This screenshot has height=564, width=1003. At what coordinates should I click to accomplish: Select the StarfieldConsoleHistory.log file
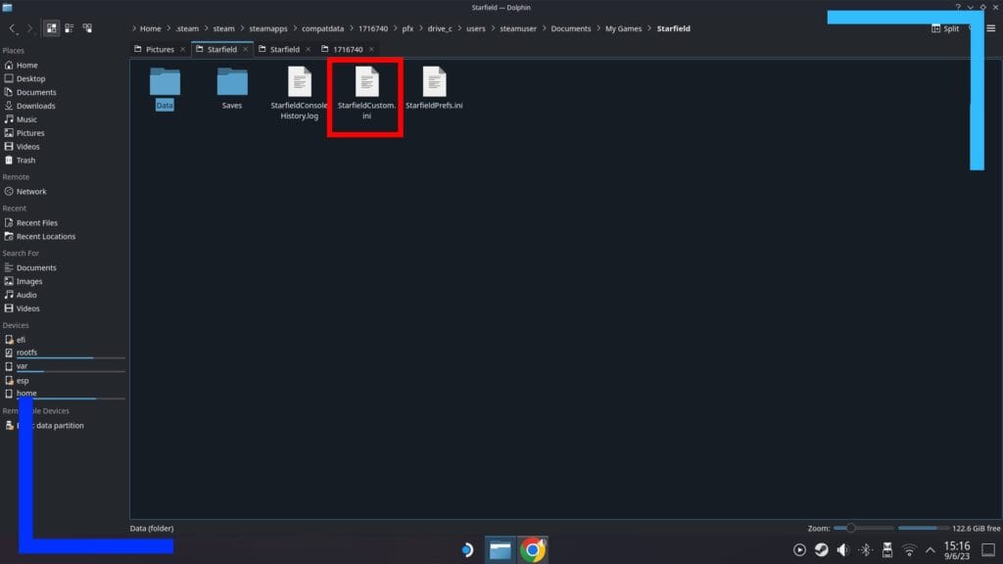(299, 95)
